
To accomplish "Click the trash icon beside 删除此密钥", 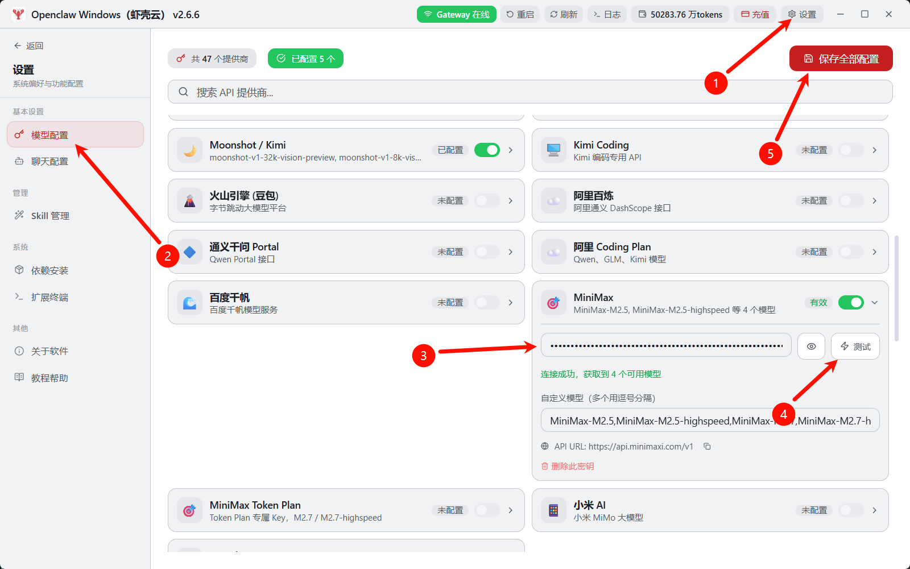I will coord(545,466).
